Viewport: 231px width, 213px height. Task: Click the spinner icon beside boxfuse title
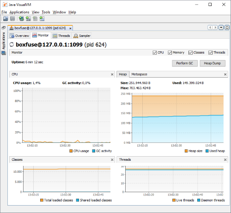[12, 44]
